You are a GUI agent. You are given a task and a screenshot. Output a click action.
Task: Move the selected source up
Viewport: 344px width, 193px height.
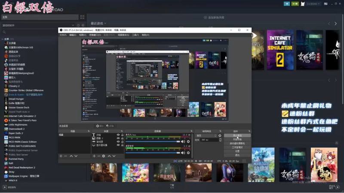click(x=109, y=156)
